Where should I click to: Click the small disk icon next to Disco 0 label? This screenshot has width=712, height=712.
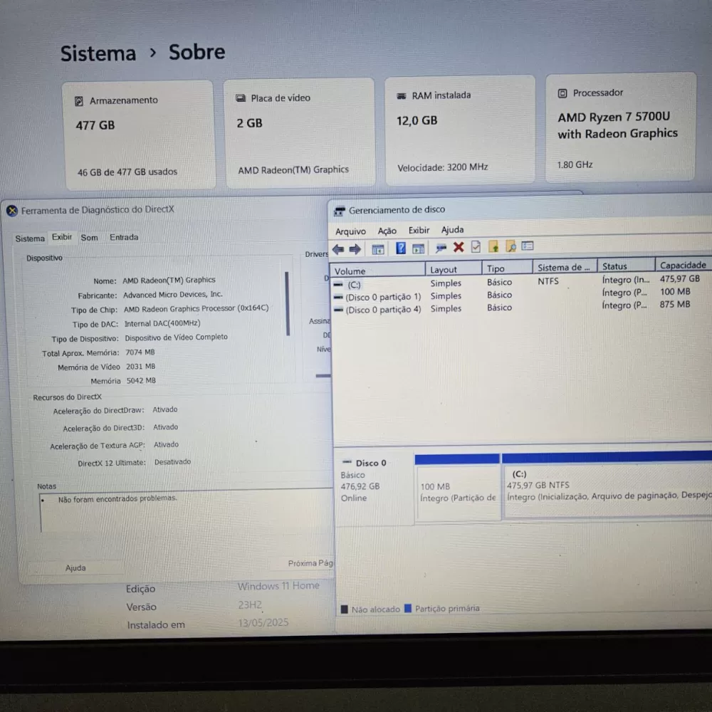[347, 462]
